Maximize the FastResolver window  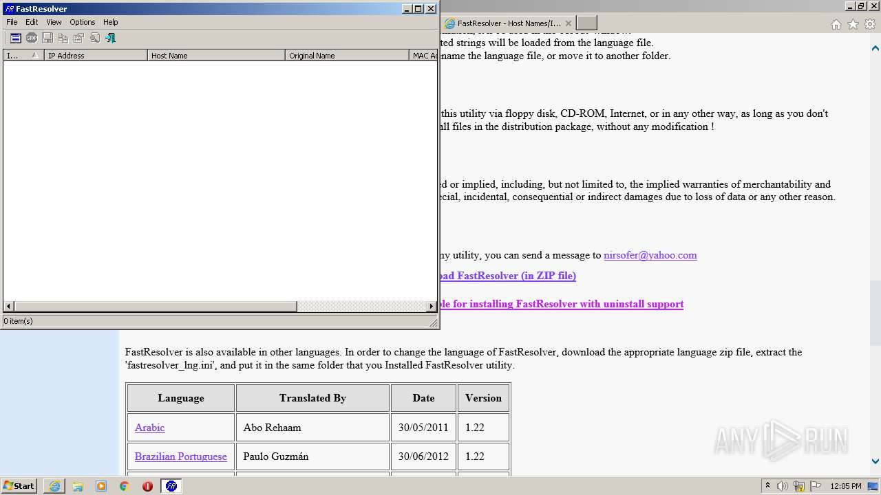pos(418,9)
